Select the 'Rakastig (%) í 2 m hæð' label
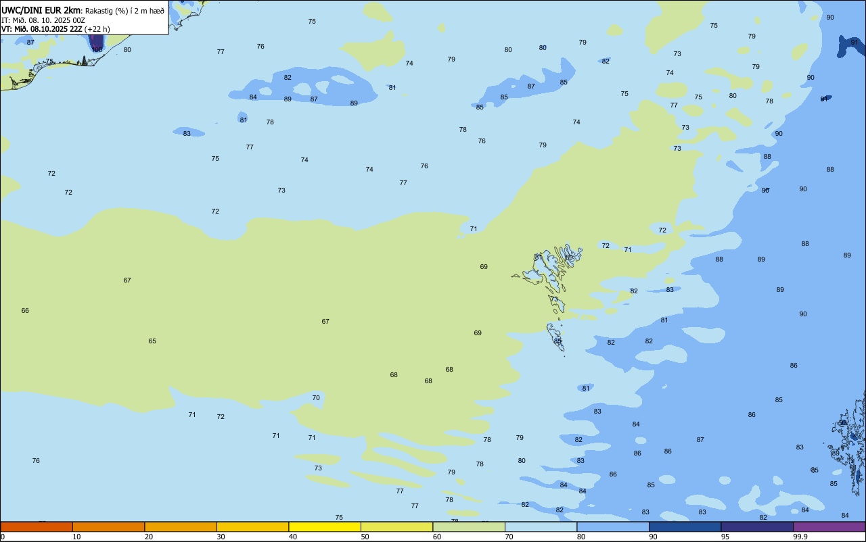 [x=124, y=10]
